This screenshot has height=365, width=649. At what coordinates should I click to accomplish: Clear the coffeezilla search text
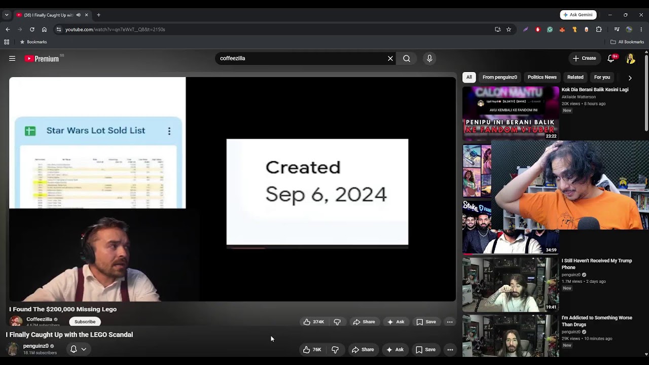coord(390,58)
